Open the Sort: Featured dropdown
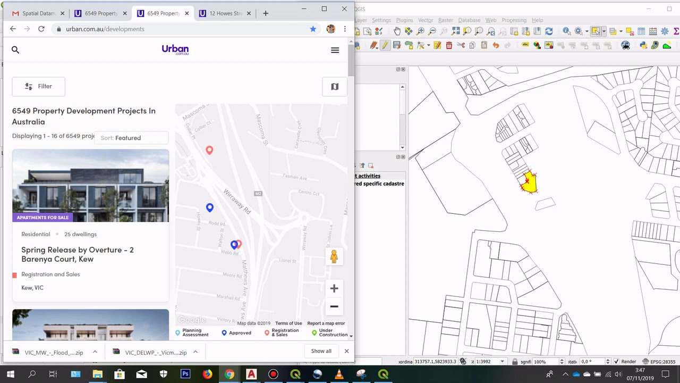This screenshot has width=680, height=383. pyautogui.click(x=131, y=138)
